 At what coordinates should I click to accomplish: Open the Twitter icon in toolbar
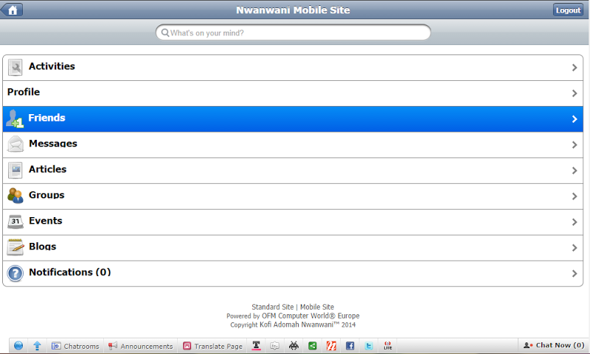[x=369, y=346]
